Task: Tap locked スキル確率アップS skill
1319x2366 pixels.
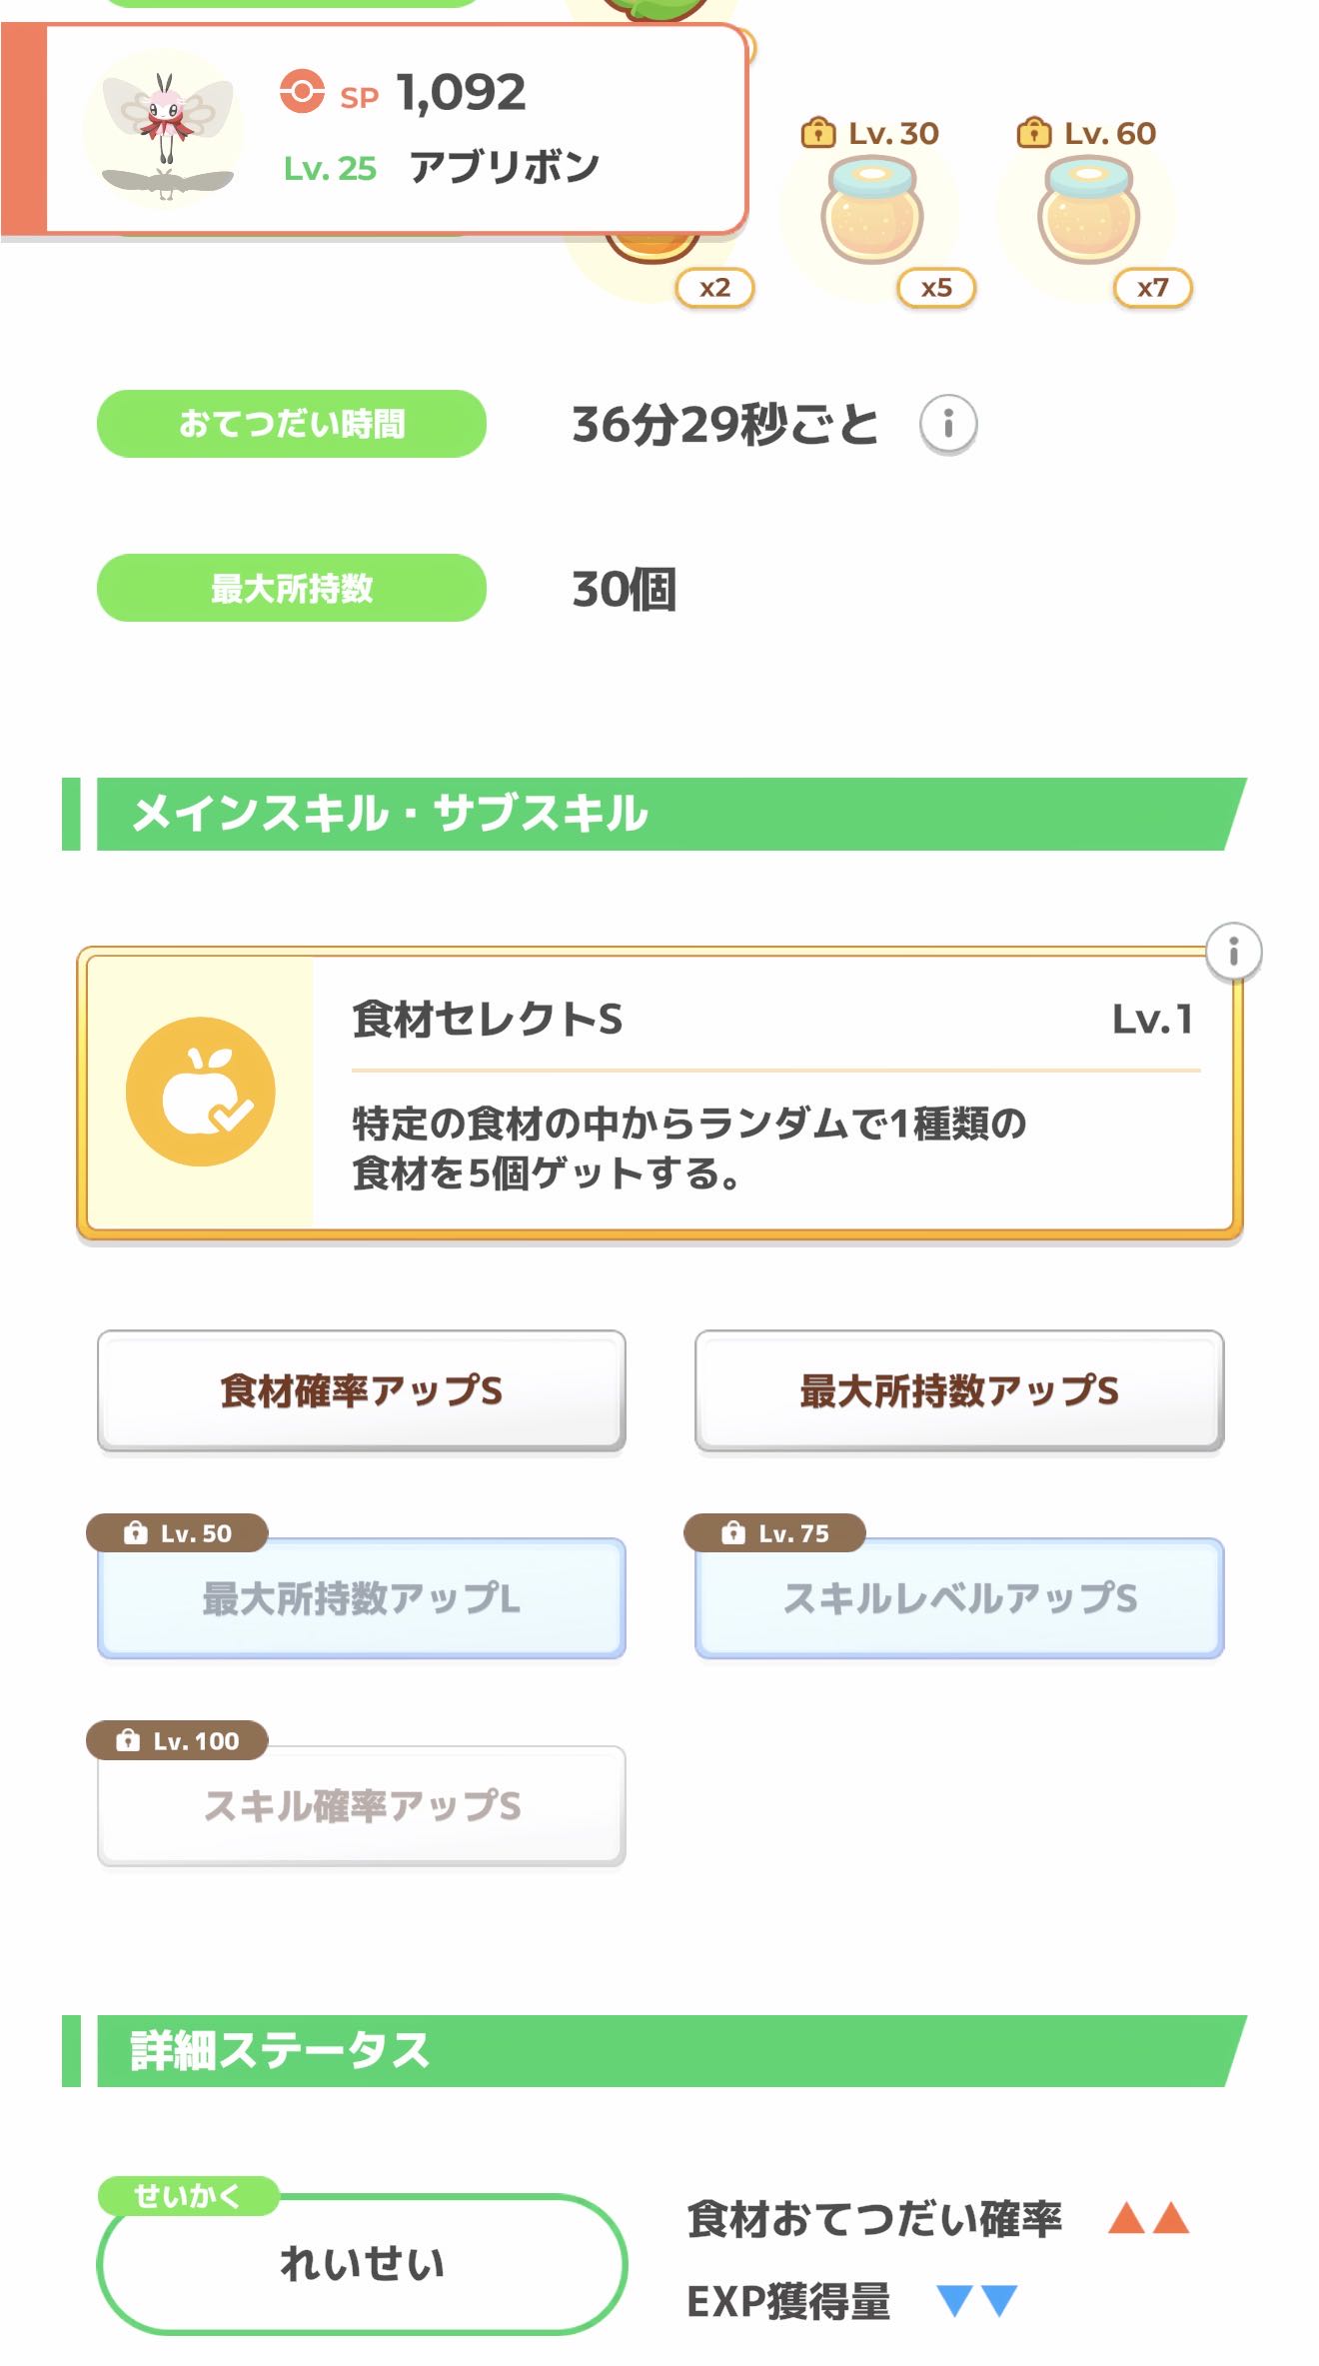Action: [x=361, y=1806]
